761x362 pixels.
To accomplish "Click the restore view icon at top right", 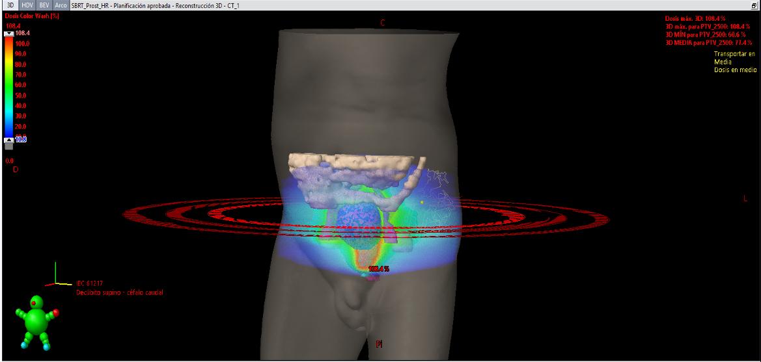I will pyautogui.click(x=754, y=5).
